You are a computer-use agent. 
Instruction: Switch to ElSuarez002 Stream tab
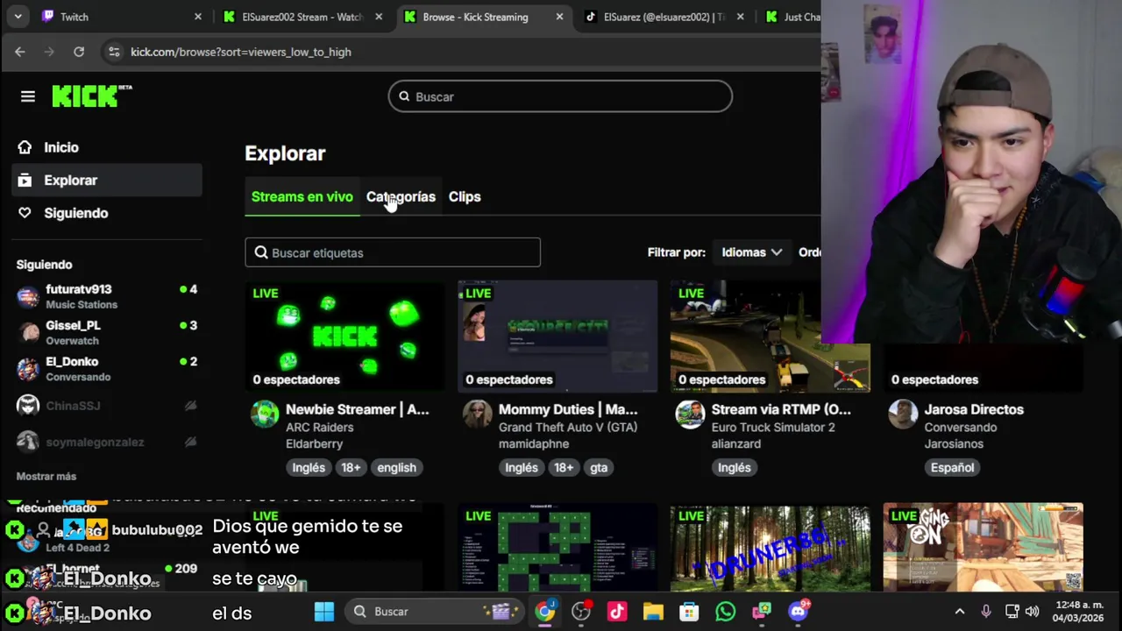(302, 17)
